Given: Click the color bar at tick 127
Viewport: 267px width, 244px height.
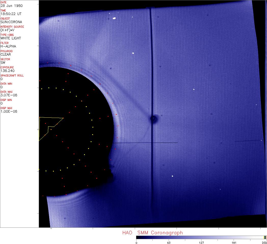Looking at the screenshot, I should click(201, 237).
